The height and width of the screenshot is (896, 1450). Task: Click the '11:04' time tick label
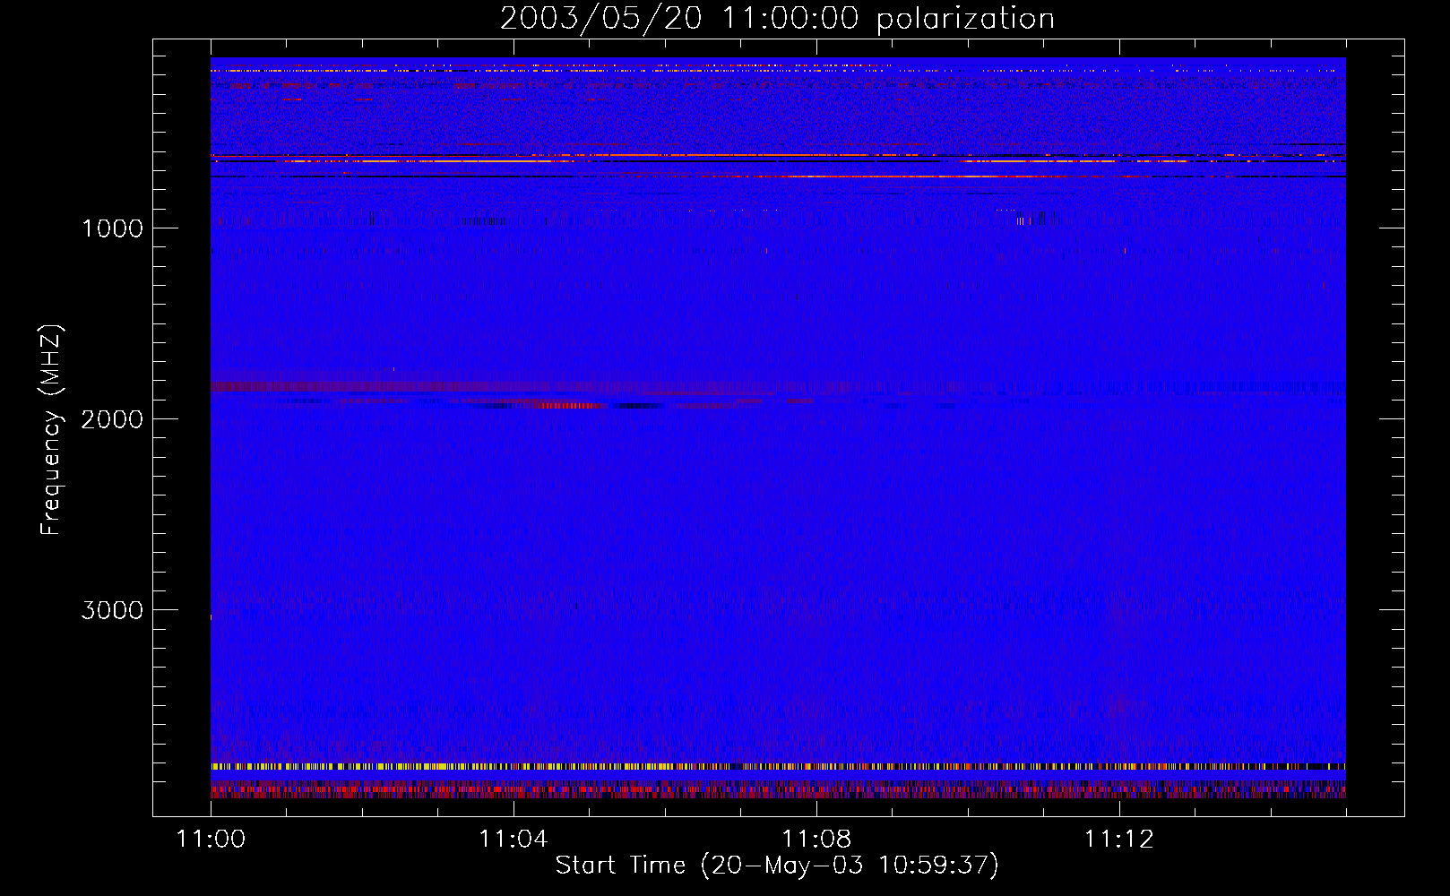point(514,840)
